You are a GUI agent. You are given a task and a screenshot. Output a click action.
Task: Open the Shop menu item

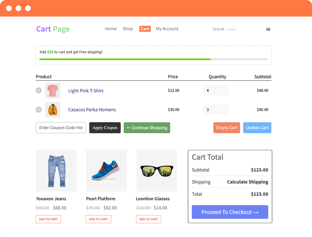tap(128, 29)
